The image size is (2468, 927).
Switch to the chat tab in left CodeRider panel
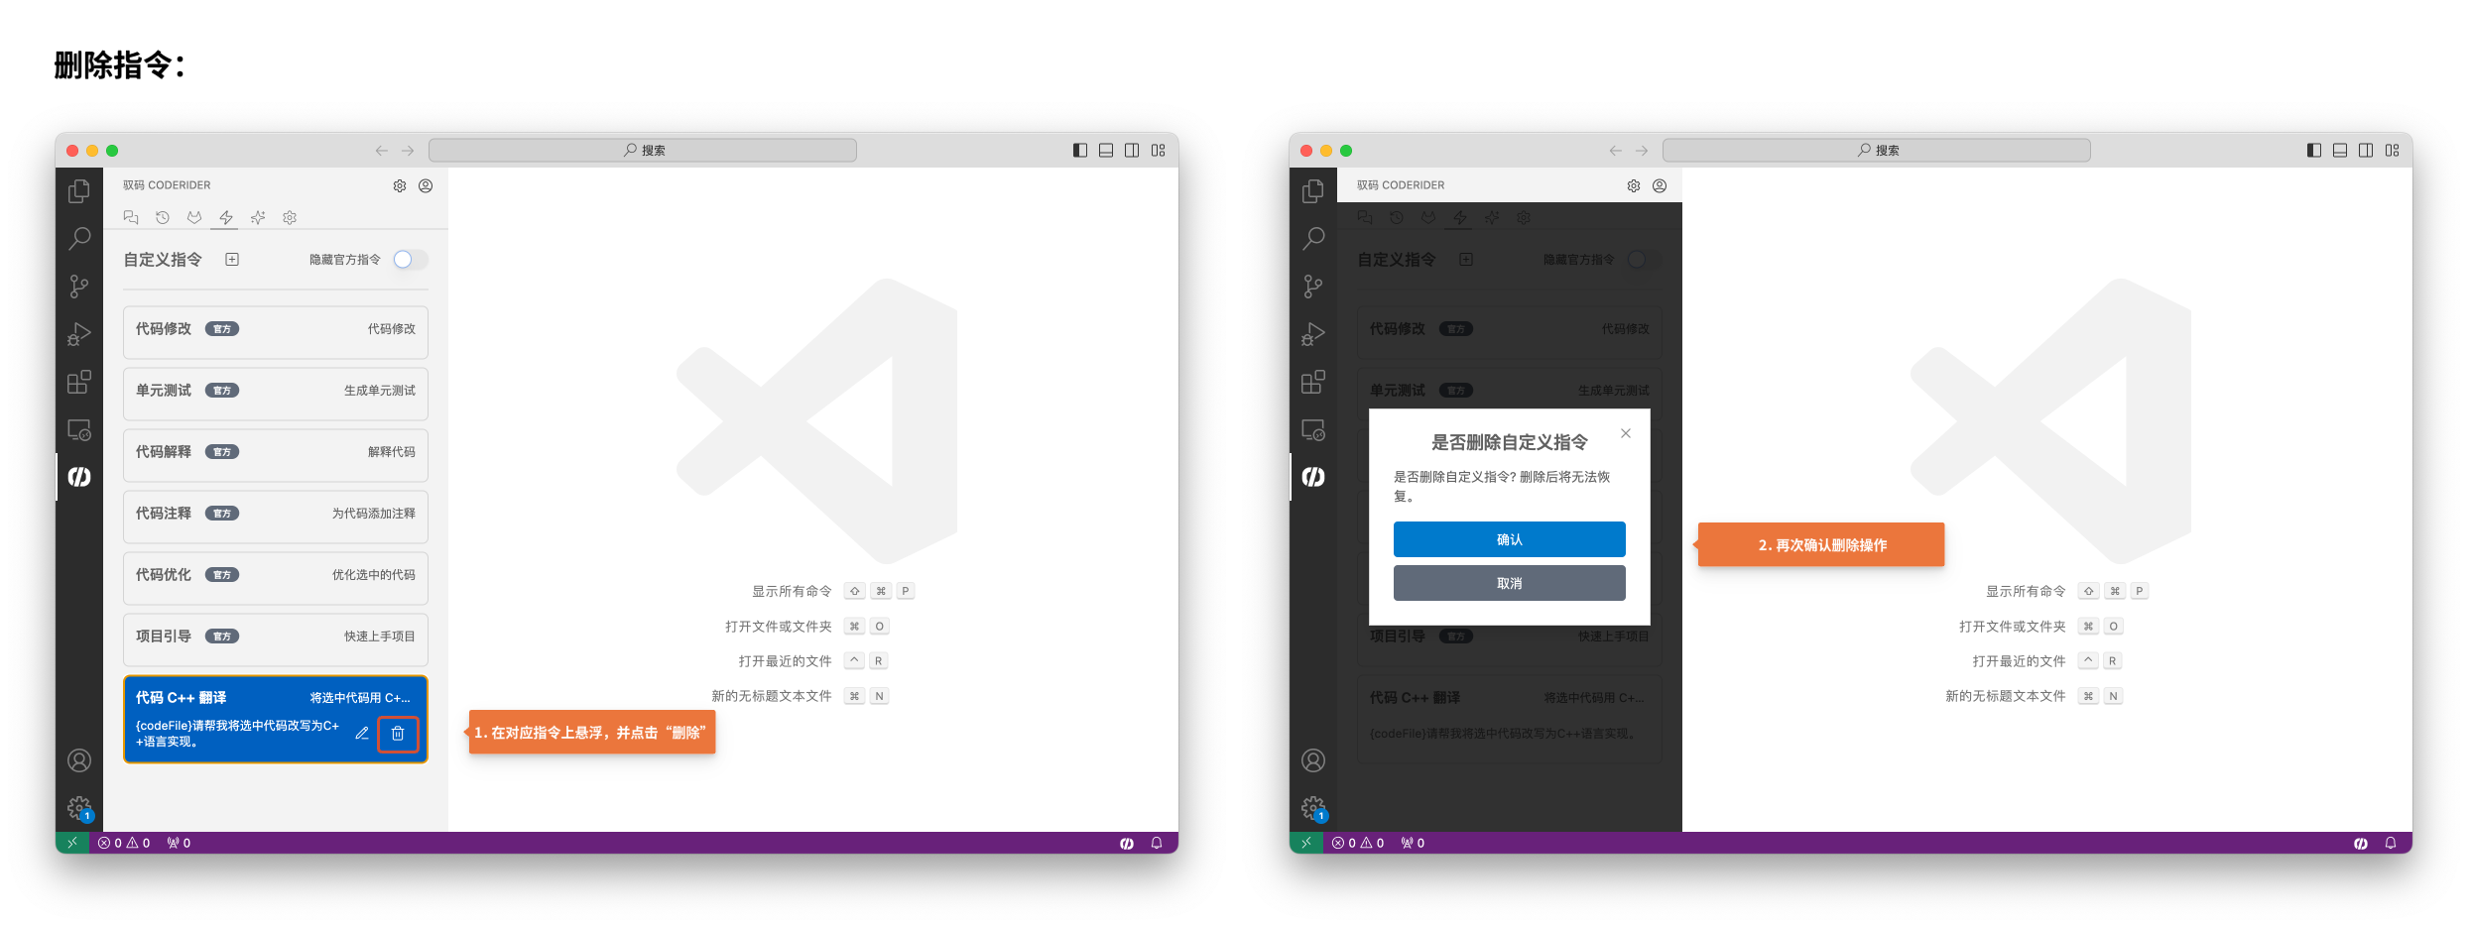coord(131,217)
